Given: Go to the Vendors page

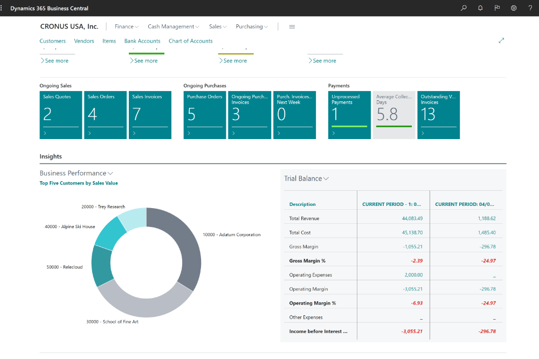Looking at the screenshot, I should click(x=84, y=41).
